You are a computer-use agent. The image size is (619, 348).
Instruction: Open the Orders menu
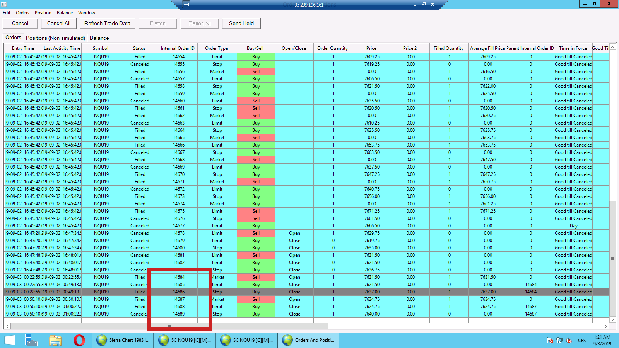click(x=23, y=13)
